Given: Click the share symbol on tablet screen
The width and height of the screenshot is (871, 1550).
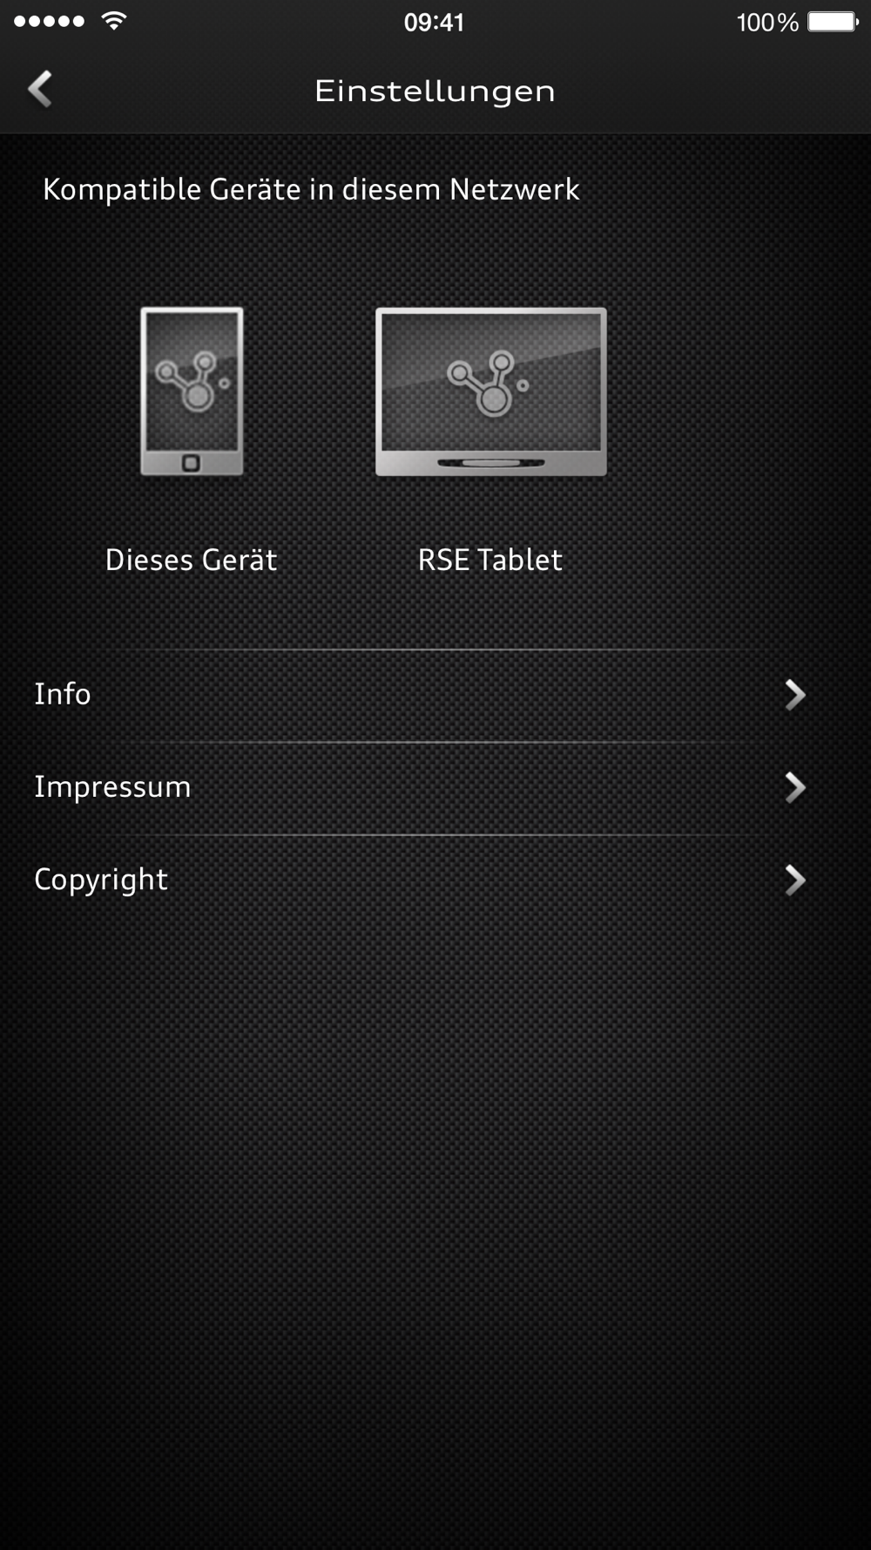Looking at the screenshot, I should tap(488, 383).
